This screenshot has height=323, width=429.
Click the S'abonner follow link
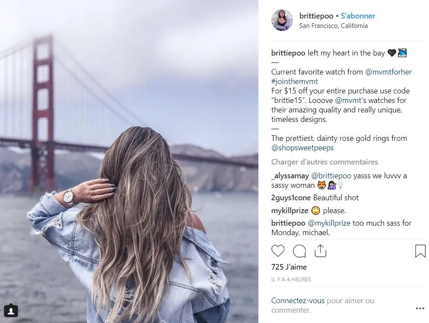click(x=358, y=16)
